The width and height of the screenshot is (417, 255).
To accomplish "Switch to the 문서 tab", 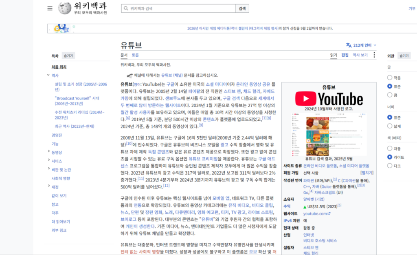I will (x=124, y=55).
